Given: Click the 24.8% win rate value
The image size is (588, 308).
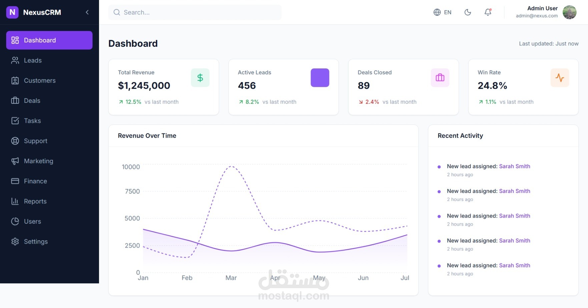Looking at the screenshot, I should pos(492,86).
